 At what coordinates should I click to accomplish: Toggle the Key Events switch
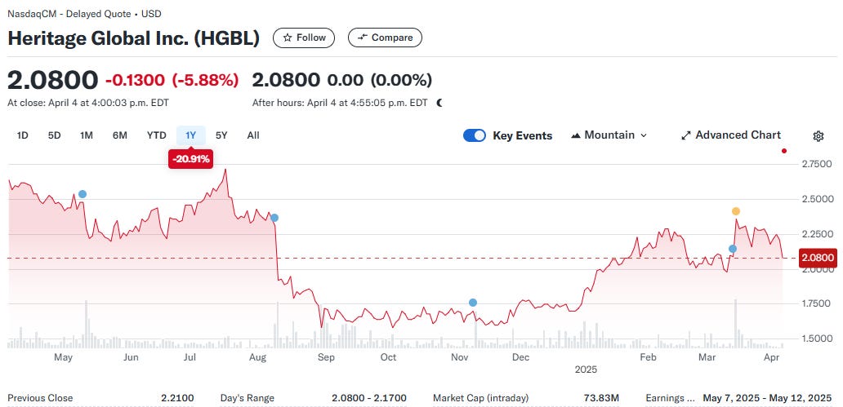(474, 135)
